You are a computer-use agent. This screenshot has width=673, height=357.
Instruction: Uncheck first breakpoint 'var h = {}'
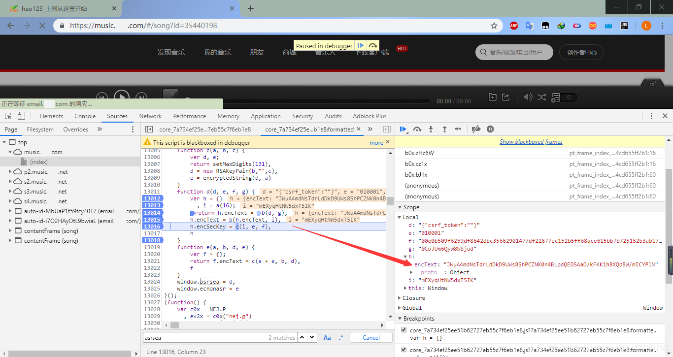(x=404, y=330)
